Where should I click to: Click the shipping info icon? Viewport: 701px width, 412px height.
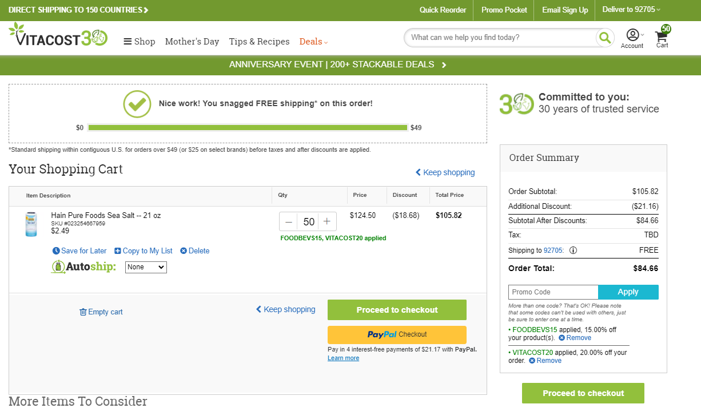click(573, 251)
